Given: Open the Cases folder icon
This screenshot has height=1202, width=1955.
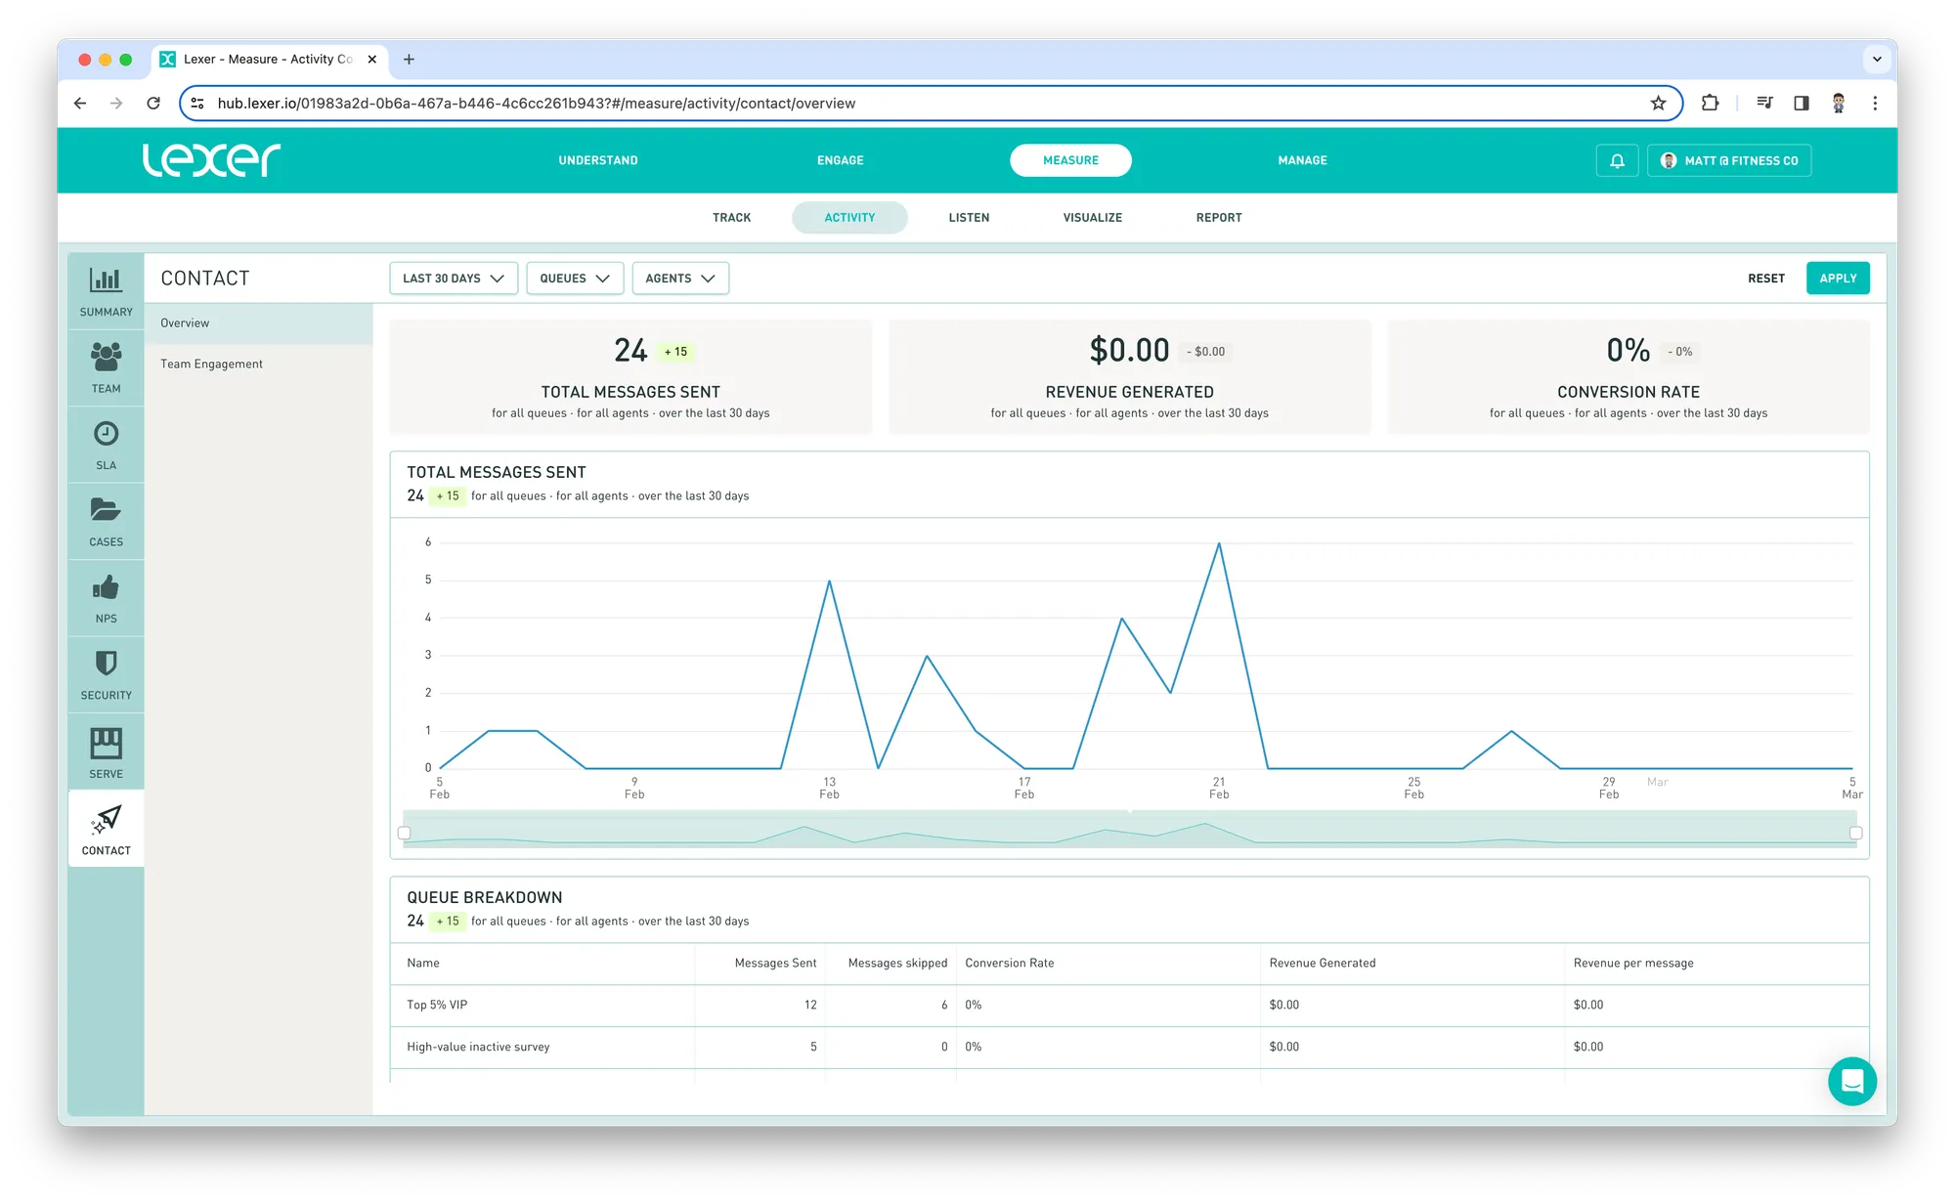Looking at the screenshot, I should (x=106, y=510).
